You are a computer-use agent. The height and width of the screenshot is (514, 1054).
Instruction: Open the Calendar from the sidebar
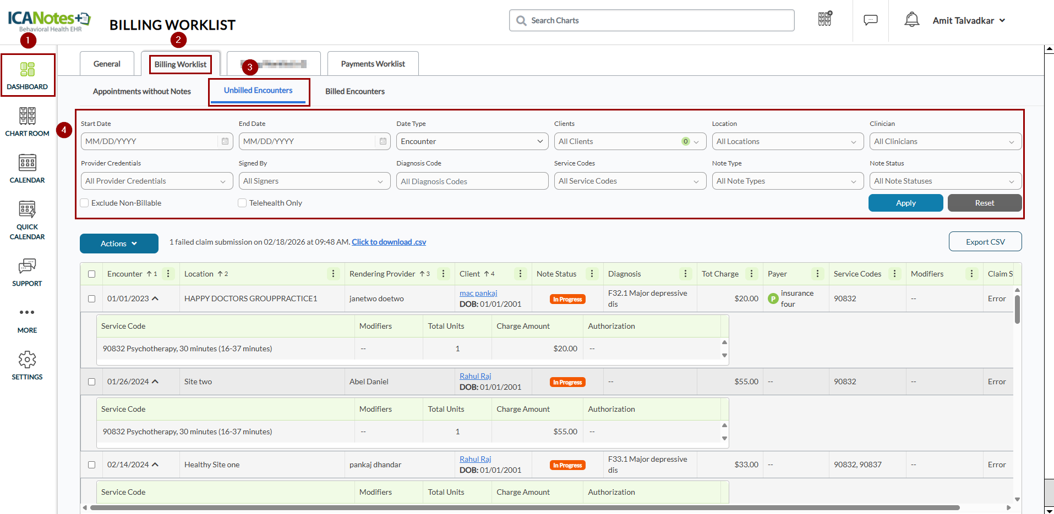(x=27, y=169)
